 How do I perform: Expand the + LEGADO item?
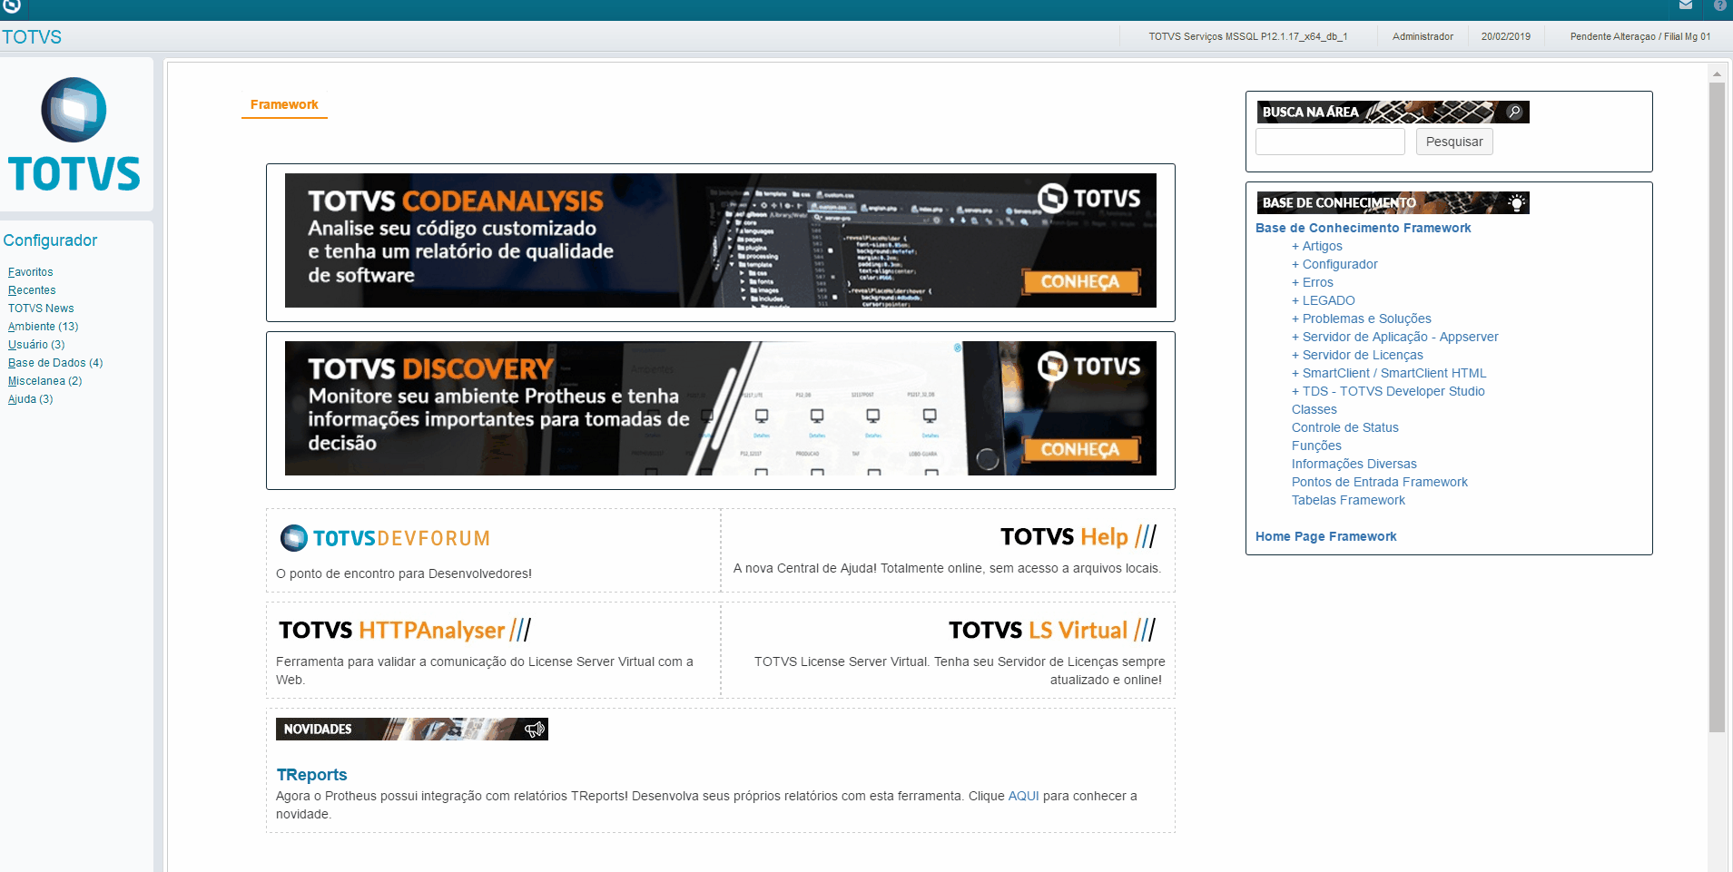point(1323,300)
